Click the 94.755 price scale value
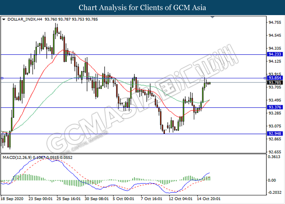Screen dimensions: 285x204 pyautogui.click(x=275, y=22)
